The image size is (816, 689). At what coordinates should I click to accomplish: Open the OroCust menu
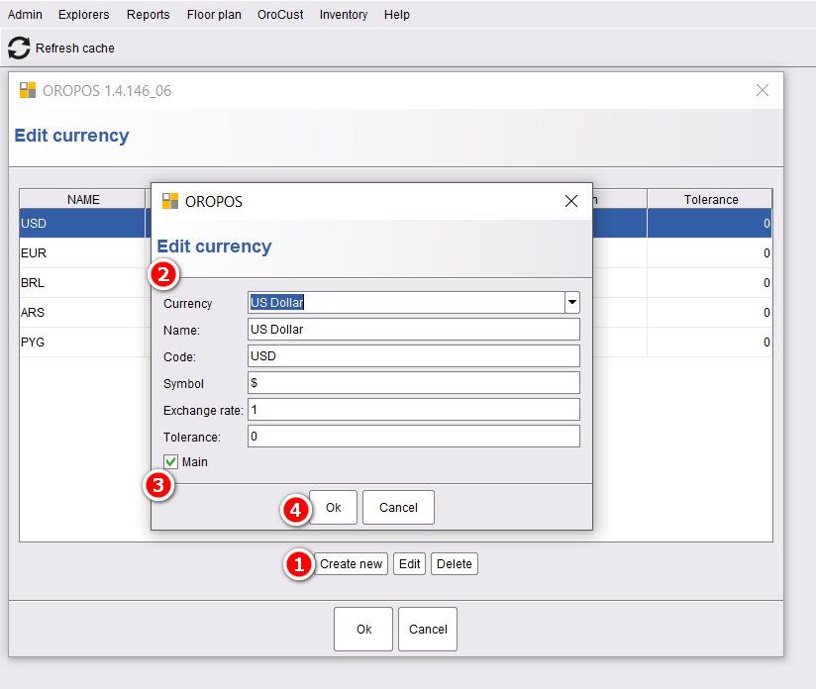280,15
